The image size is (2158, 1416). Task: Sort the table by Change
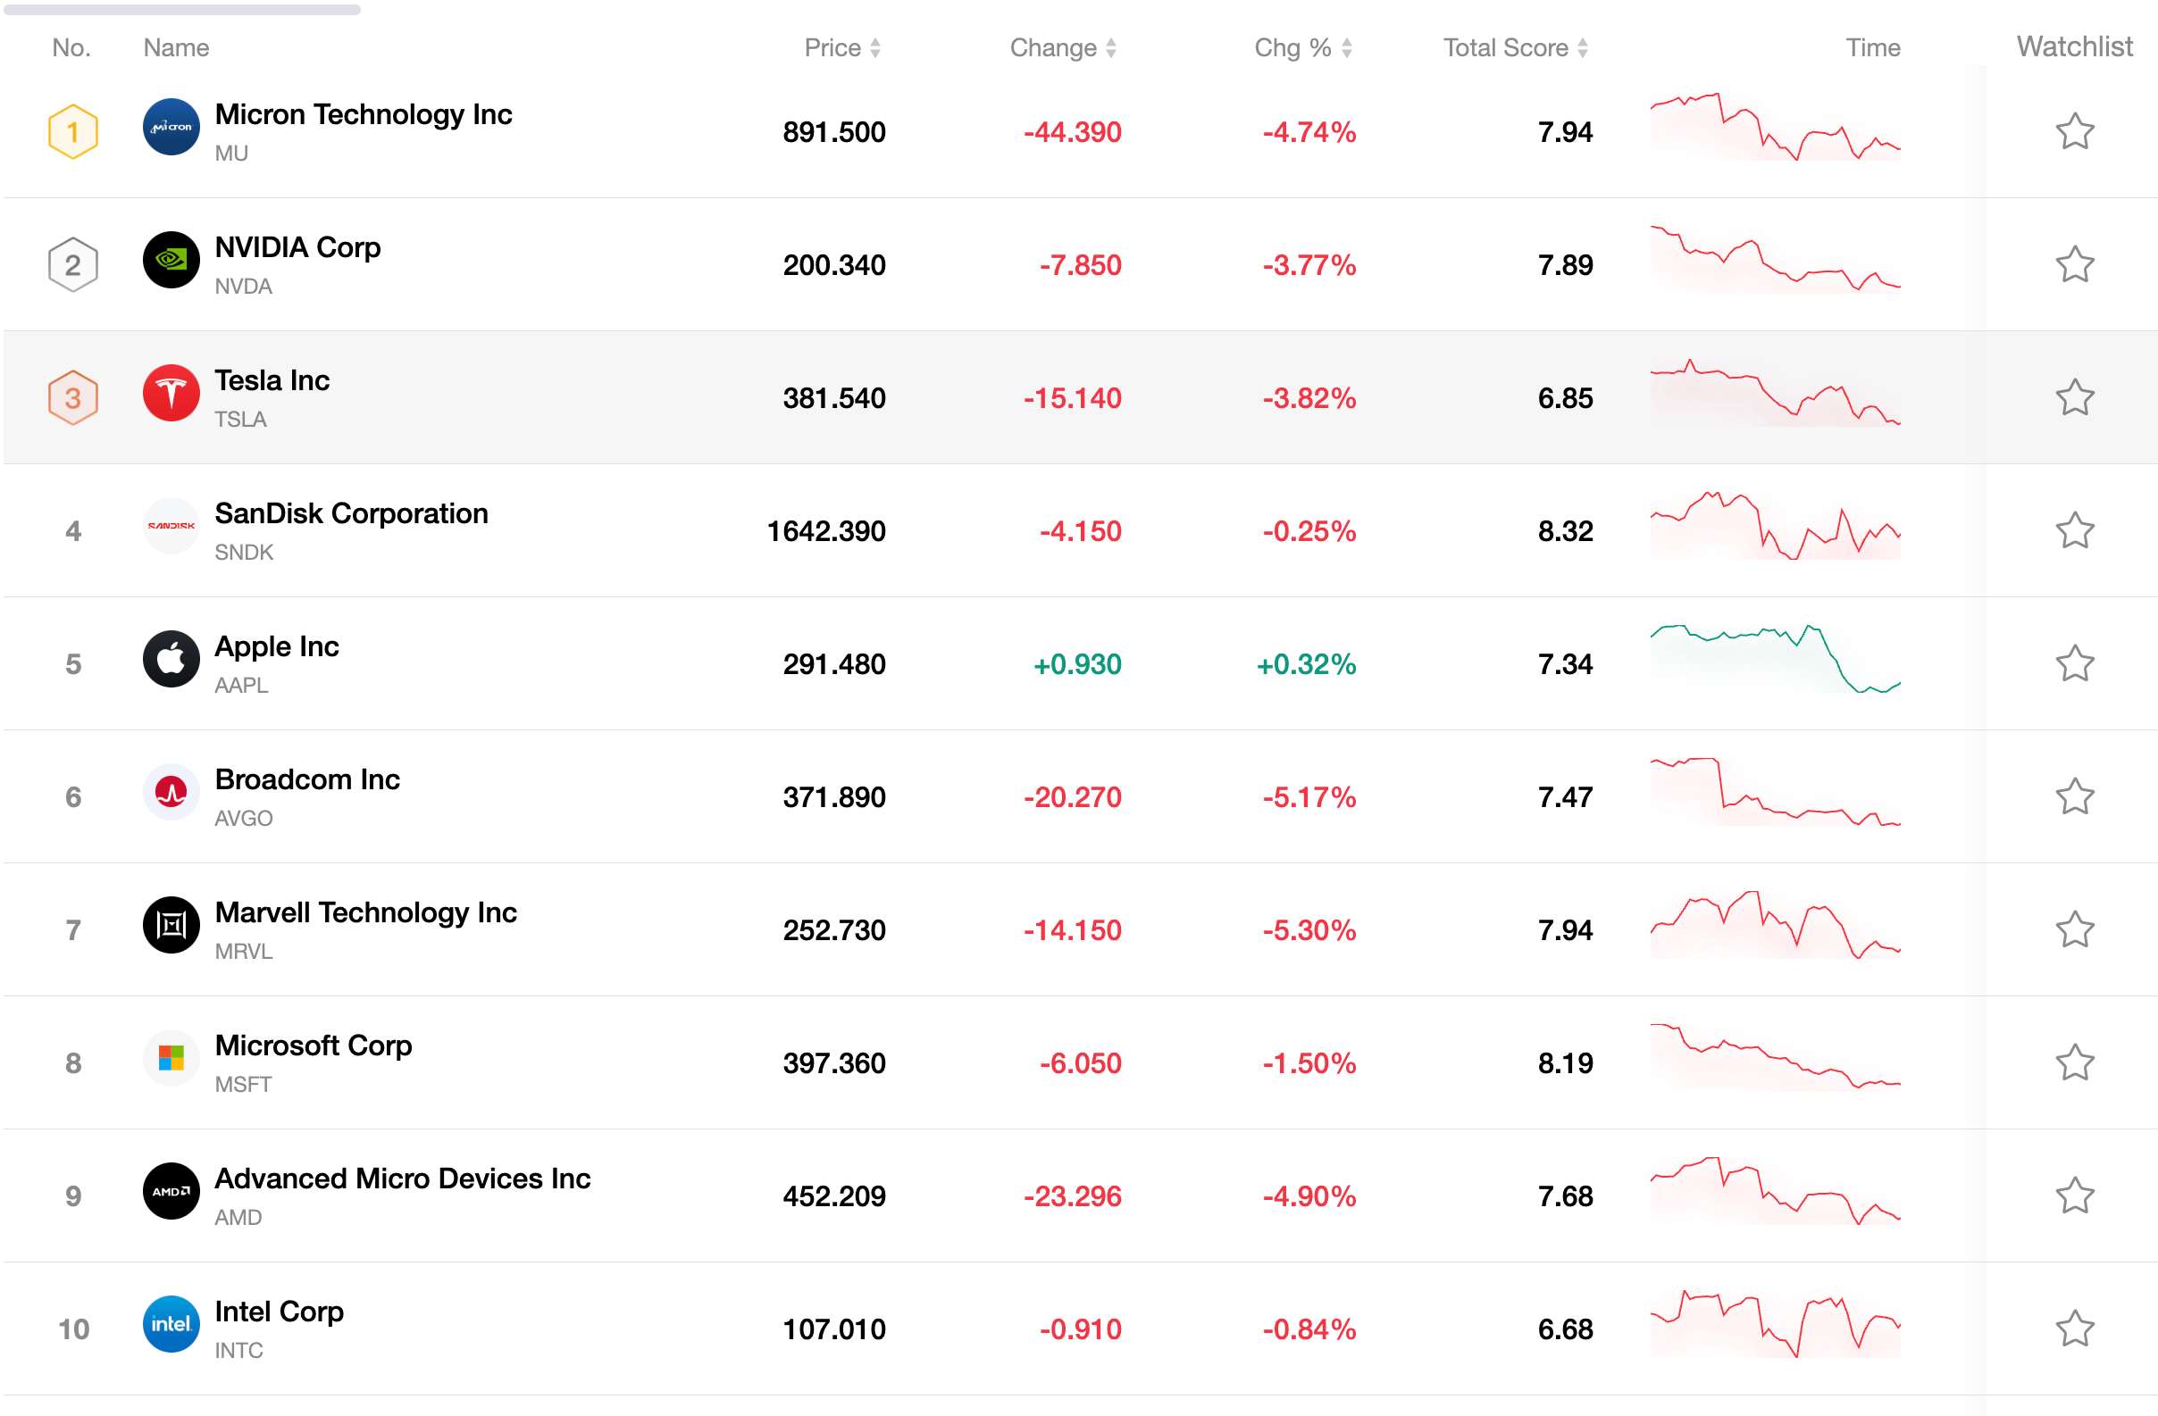pos(1063,47)
